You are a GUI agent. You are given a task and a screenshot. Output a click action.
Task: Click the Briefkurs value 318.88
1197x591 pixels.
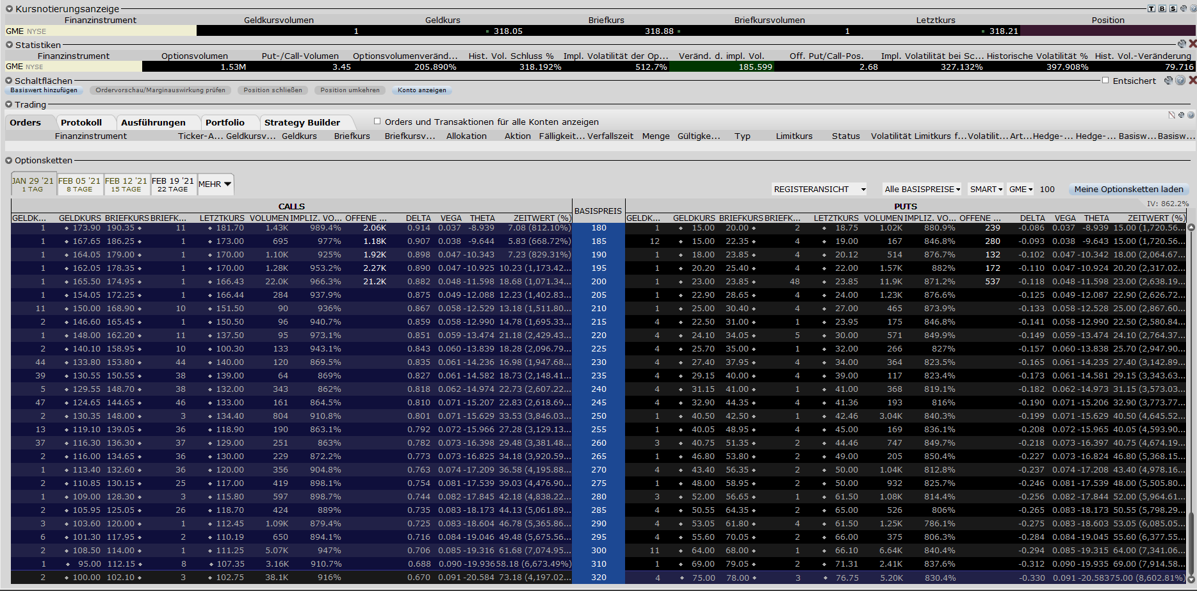click(x=659, y=31)
